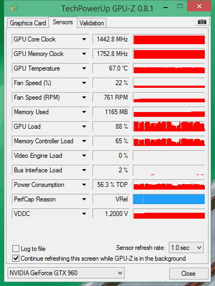Open the Fan Speed (RPM) dropdown arrow
This screenshot has width=215, height=286.
[84, 97]
